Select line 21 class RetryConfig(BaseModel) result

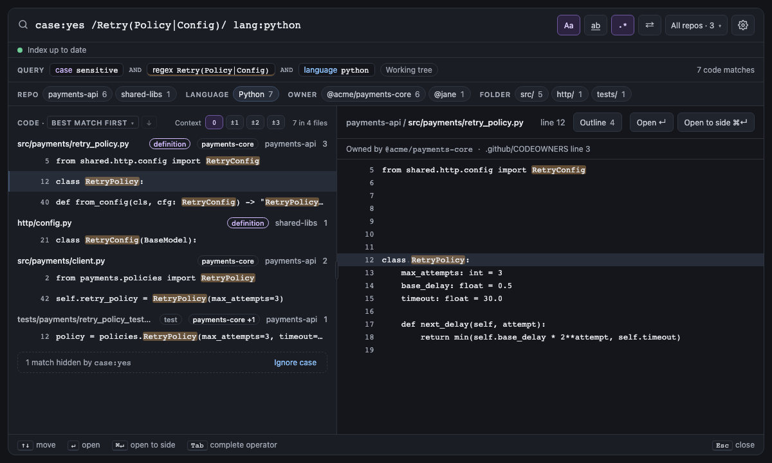[172, 240]
